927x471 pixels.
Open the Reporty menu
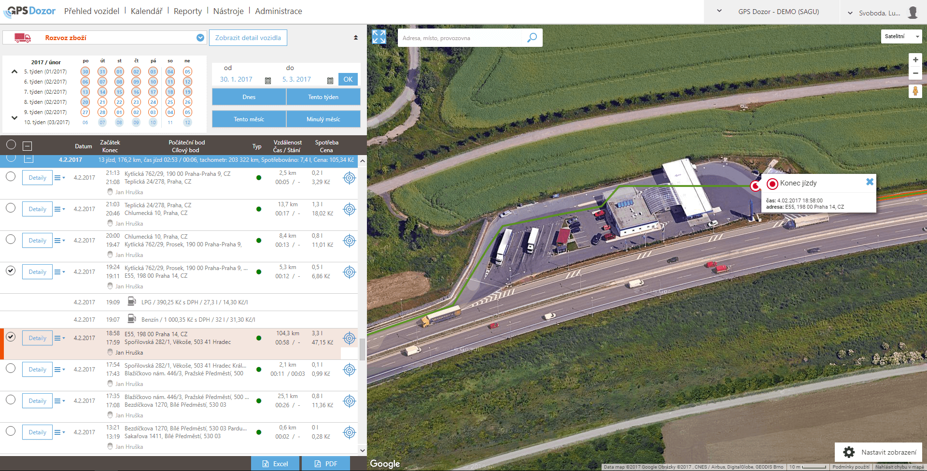[188, 11]
